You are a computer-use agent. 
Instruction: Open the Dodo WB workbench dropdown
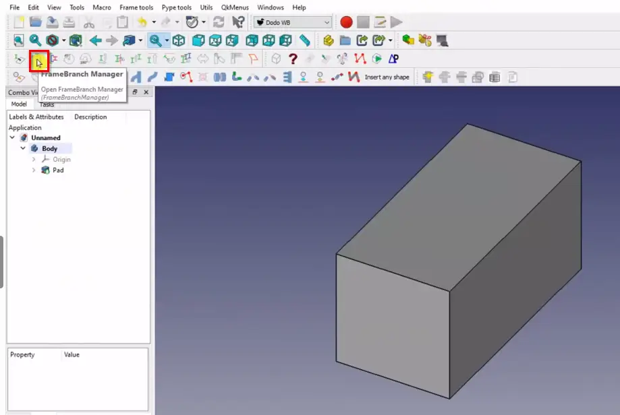click(x=292, y=22)
